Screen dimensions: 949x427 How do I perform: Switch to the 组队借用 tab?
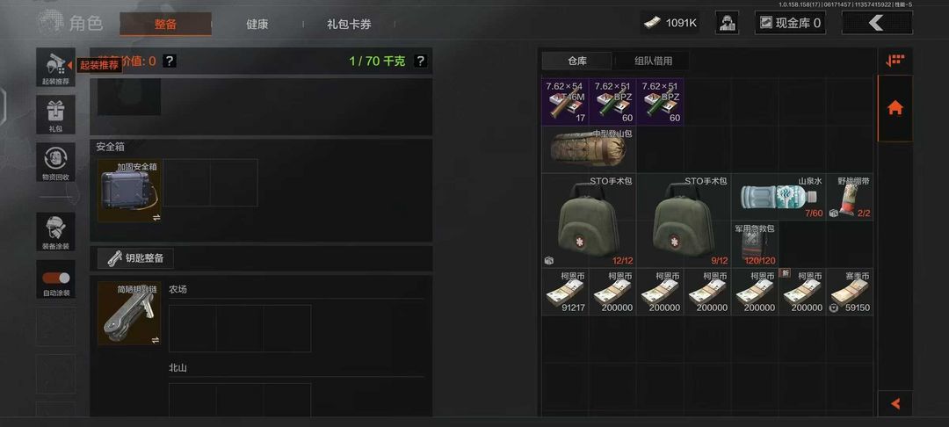(x=652, y=61)
